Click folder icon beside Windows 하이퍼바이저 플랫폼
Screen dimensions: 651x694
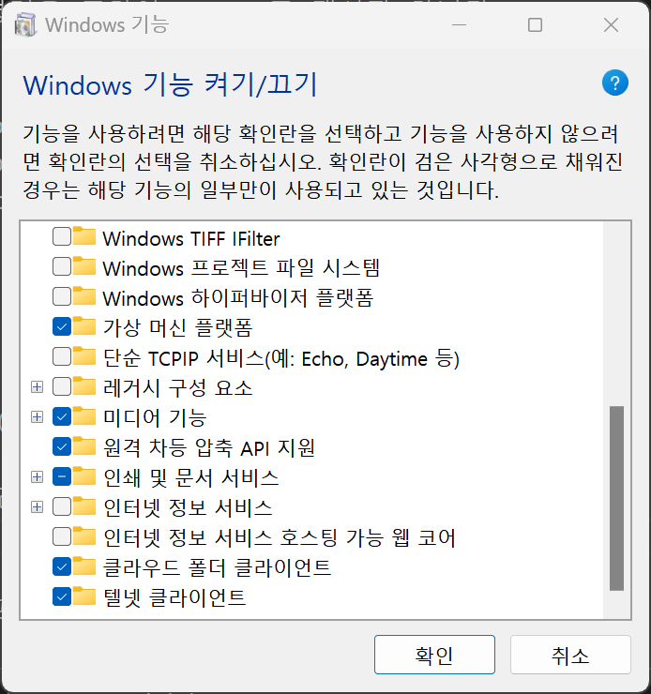pos(85,297)
